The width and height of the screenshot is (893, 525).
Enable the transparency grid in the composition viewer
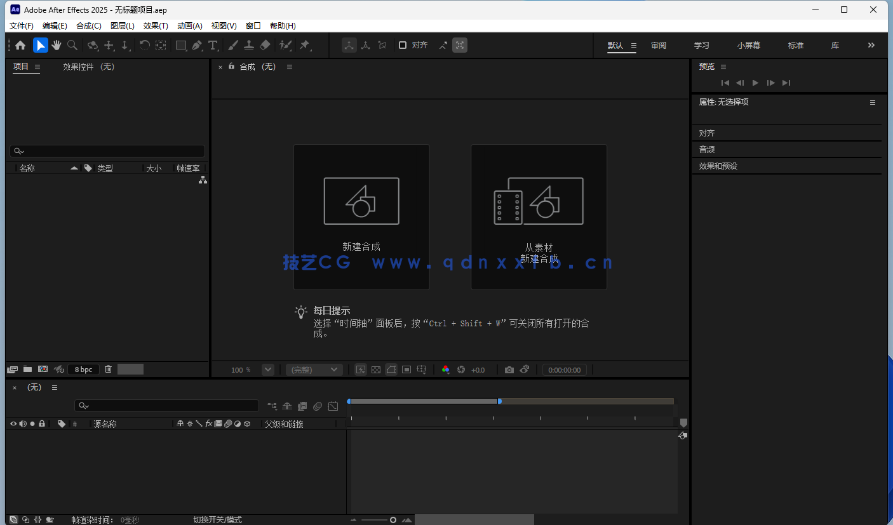(x=376, y=369)
